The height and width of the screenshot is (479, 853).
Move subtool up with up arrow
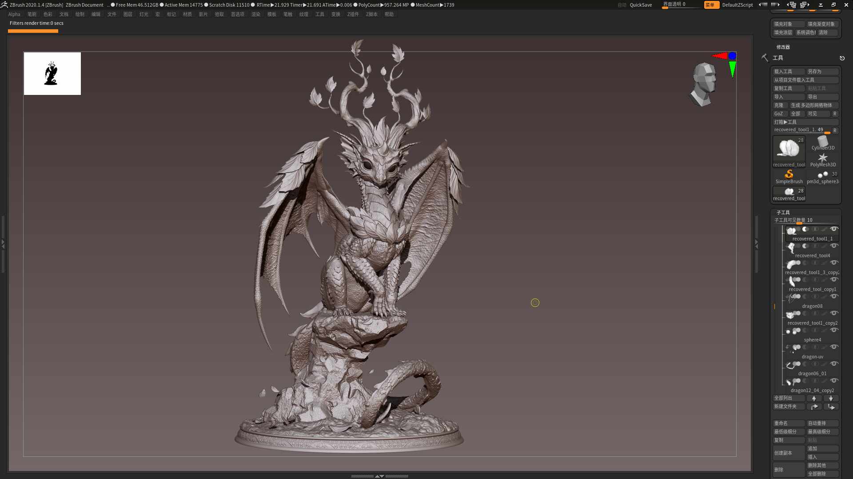point(814,398)
